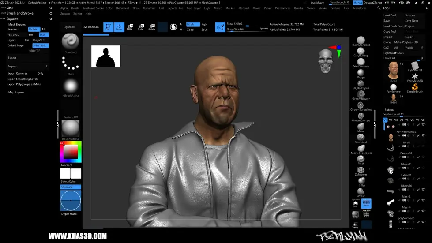The height and width of the screenshot is (243, 432).
Task: Toggle See-through setting in title bar
Action: click(340, 3)
